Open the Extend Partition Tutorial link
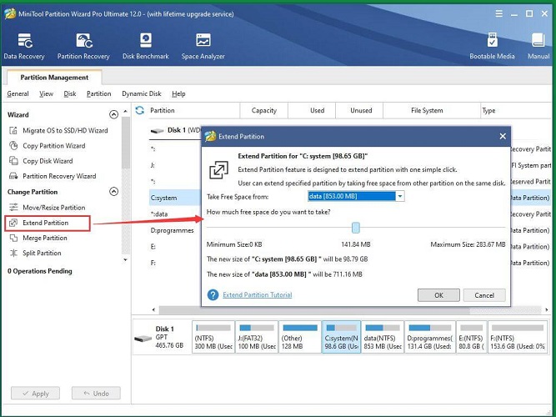The width and height of the screenshot is (556, 417). 257,295
